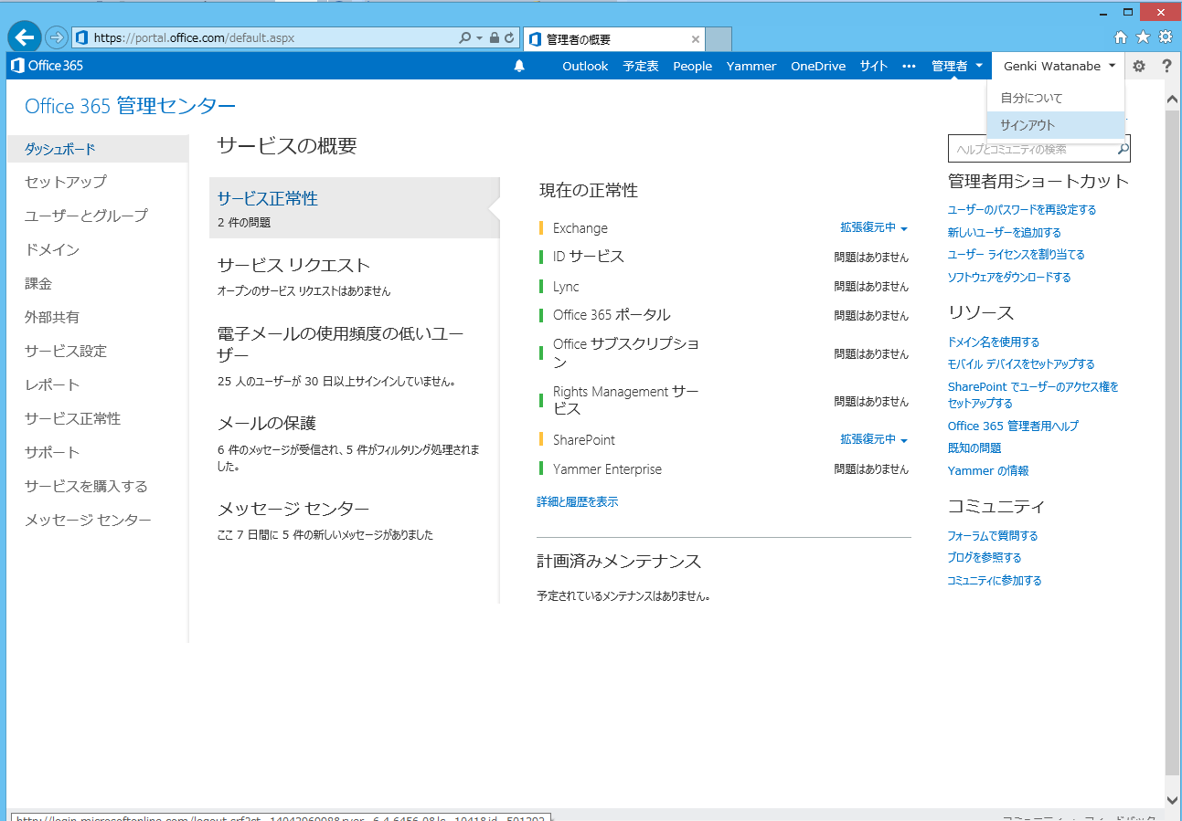The image size is (1182, 821).
Task: Close the 管理者の概要 browser tab
Action: [696, 39]
